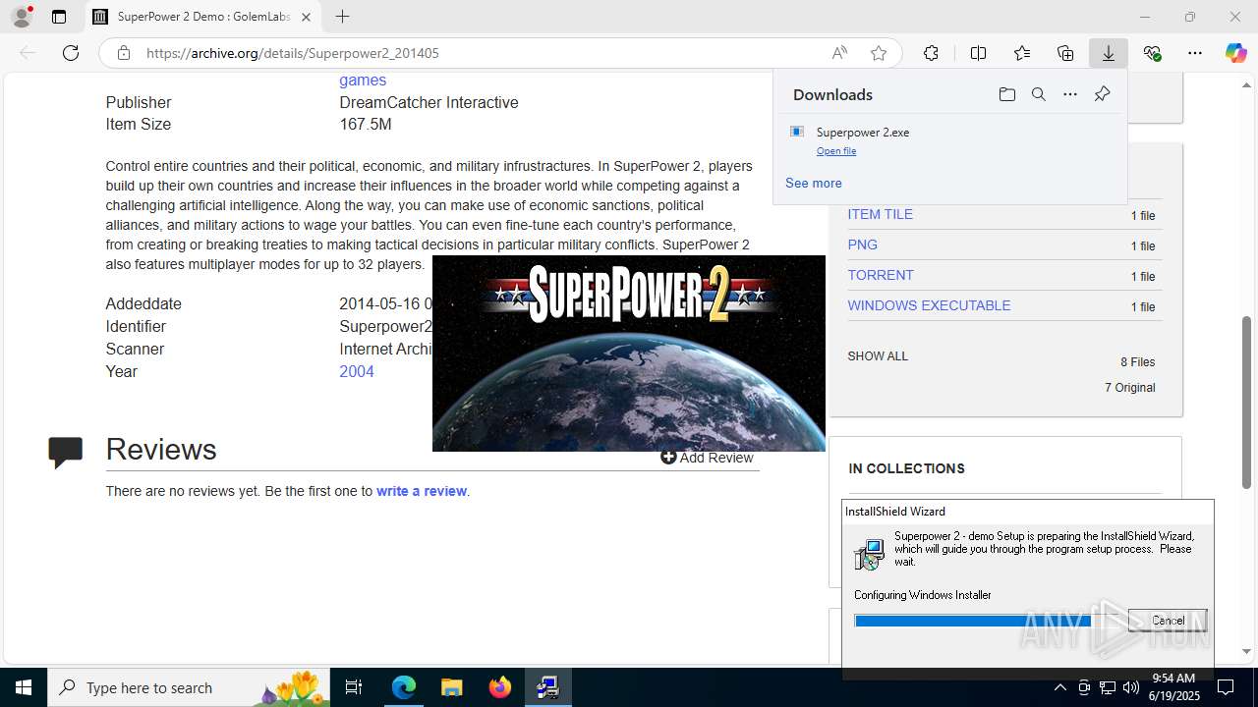Click the address bar URL

293,53
